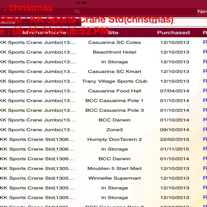
Task: Select In Storage row purchased 01/11/2015
Action: (114, 149)
